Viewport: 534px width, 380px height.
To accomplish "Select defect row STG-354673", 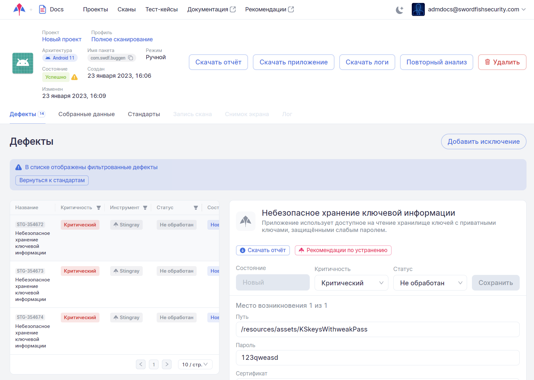I will [114, 285].
